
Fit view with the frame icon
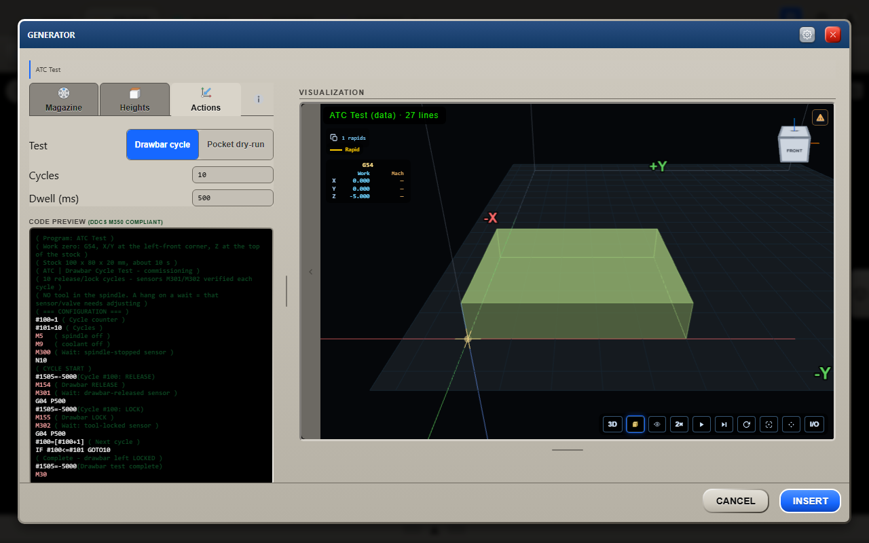(769, 424)
